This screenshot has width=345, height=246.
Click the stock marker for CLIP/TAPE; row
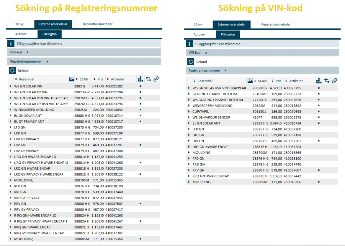319,111
